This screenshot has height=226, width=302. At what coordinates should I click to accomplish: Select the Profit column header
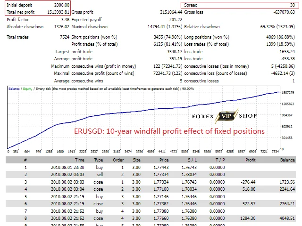[x=251, y=160]
